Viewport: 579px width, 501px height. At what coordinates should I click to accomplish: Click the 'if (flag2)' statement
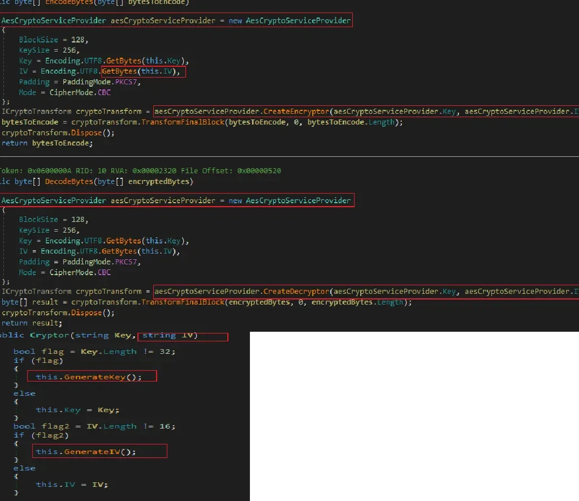(41, 435)
